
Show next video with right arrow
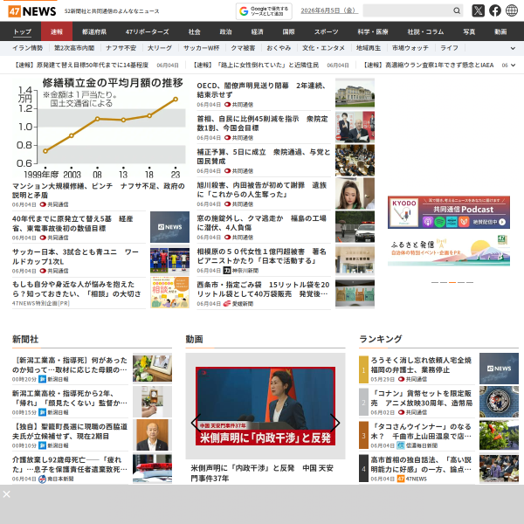coord(334,423)
